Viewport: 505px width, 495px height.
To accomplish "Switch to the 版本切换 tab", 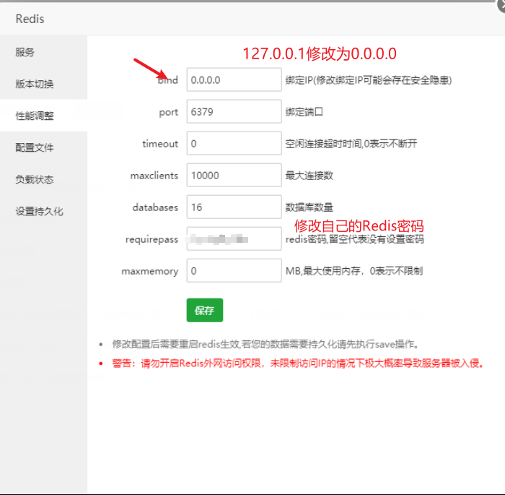I will pyautogui.click(x=43, y=84).
